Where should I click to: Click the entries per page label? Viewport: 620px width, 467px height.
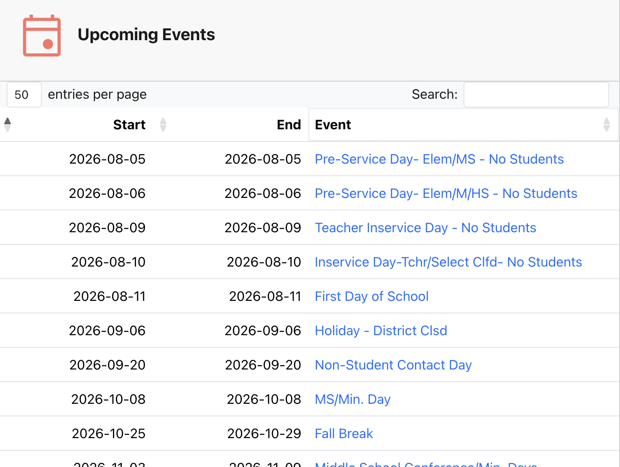(97, 95)
